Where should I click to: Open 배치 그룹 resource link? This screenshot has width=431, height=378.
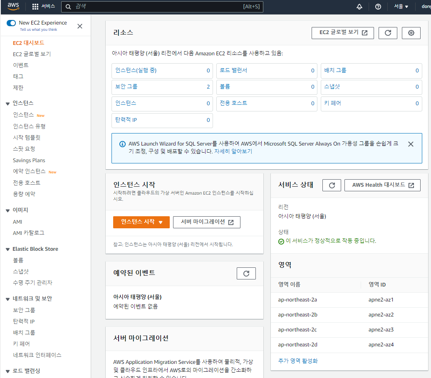[x=335, y=70]
